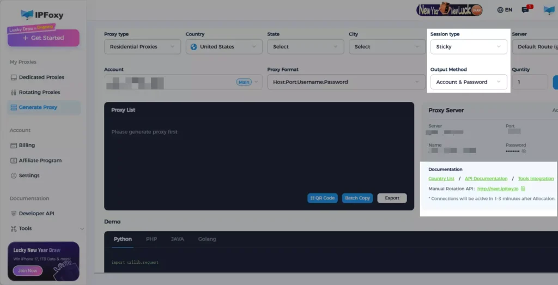Click the Quantity input field

(529, 82)
